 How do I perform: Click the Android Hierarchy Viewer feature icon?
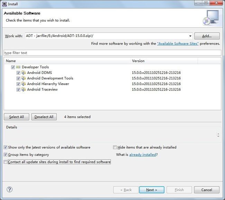[24, 84]
